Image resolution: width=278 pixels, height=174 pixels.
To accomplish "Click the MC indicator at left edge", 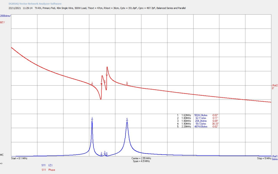I will 2,155.
